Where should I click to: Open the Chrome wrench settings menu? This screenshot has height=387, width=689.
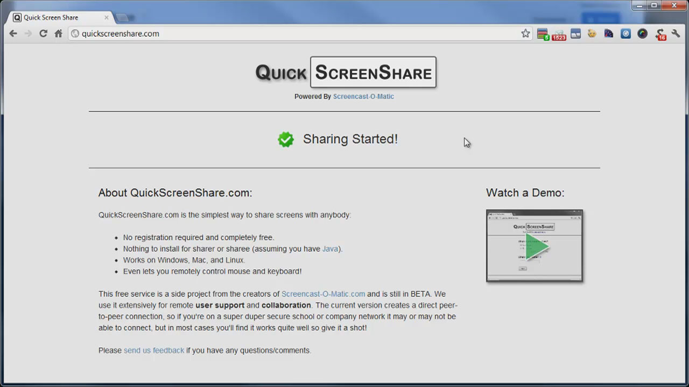click(676, 33)
